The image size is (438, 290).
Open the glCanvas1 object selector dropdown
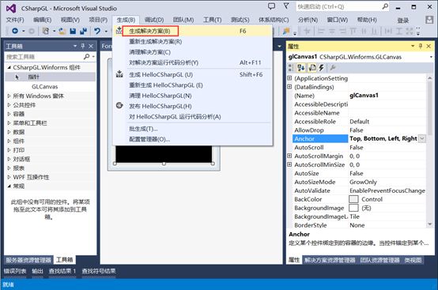tap(431, 57)
